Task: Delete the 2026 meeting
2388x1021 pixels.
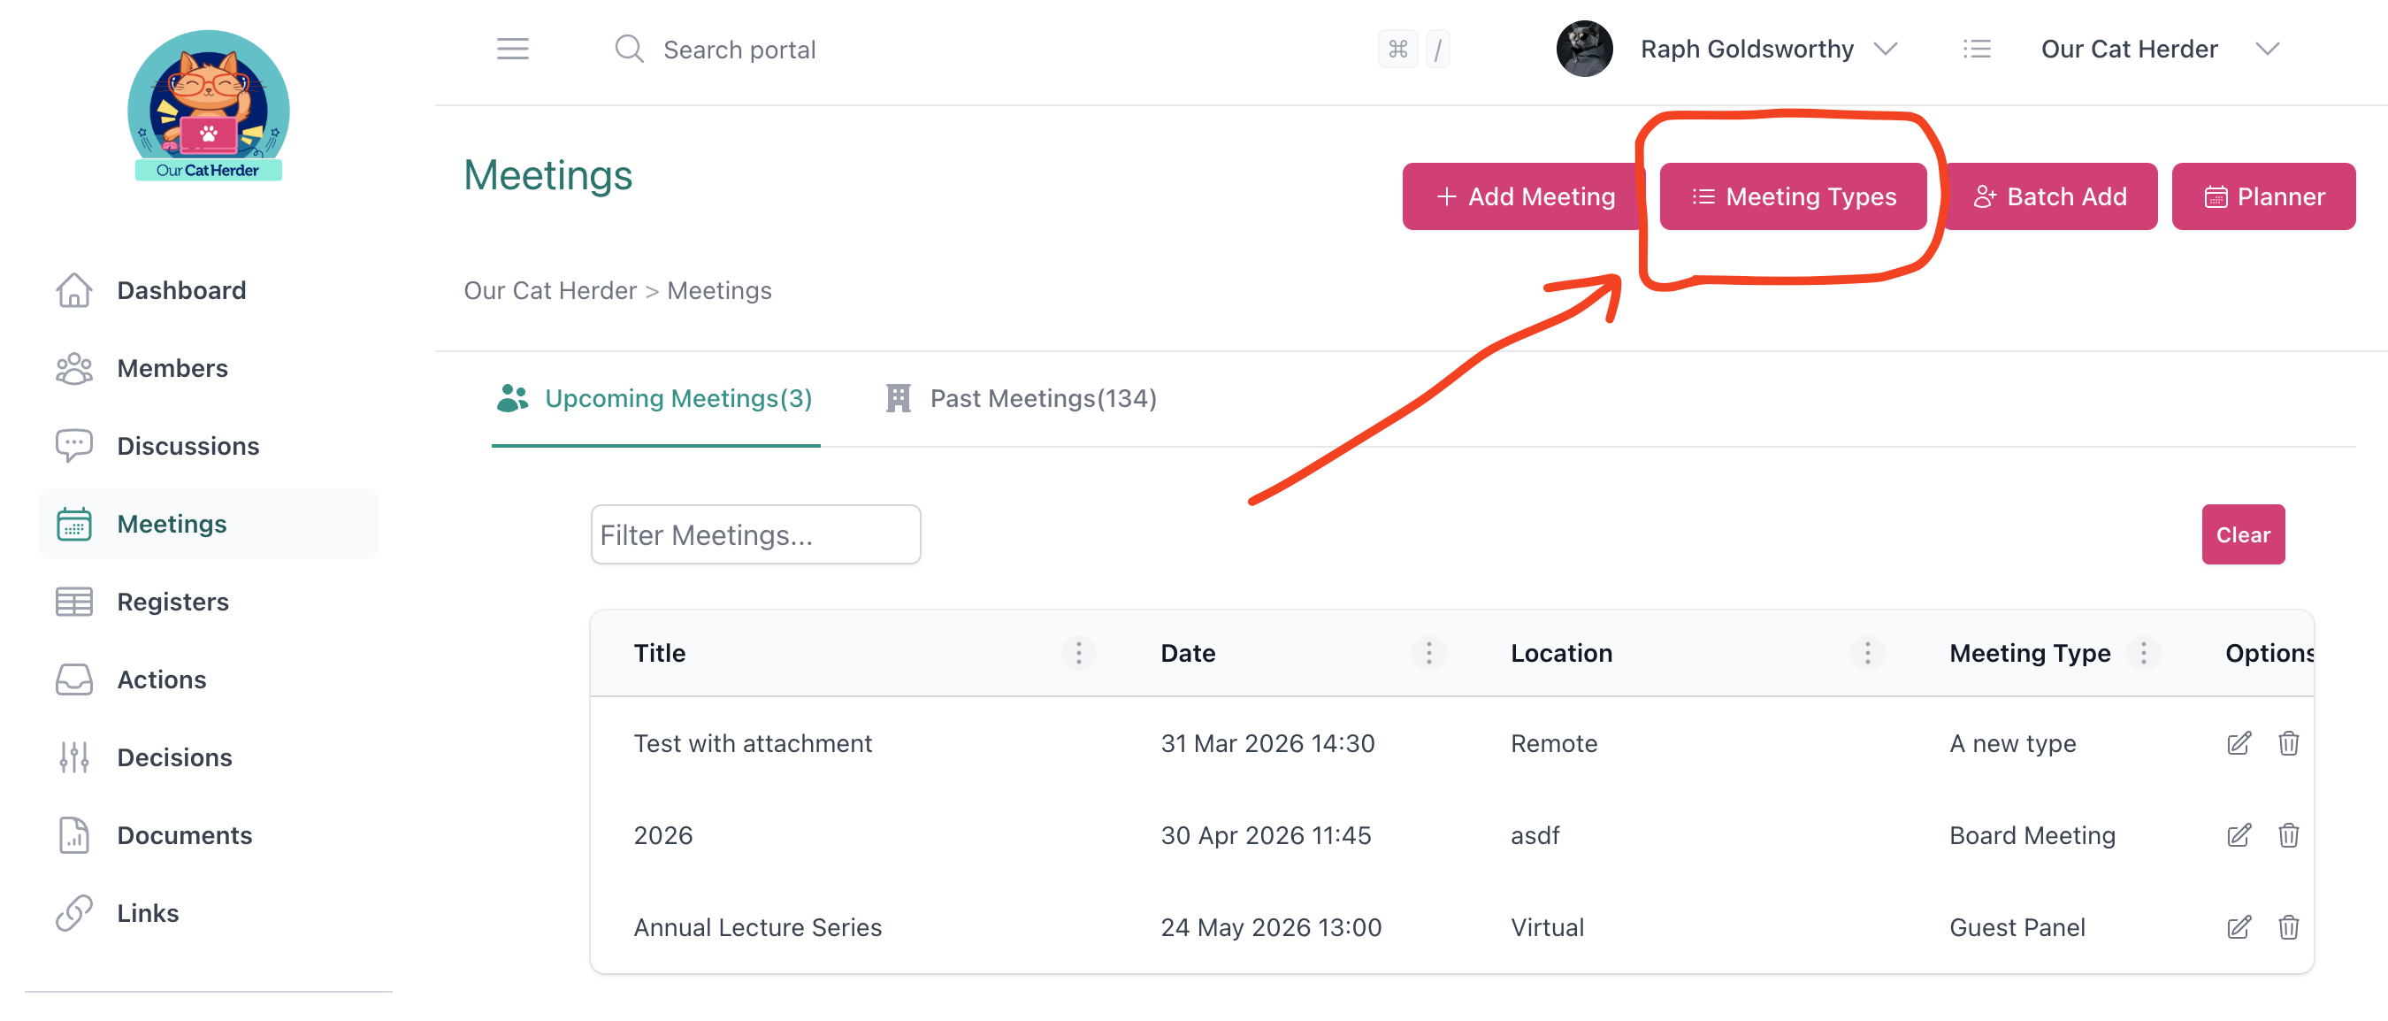Action: [x=2289, y=835]
